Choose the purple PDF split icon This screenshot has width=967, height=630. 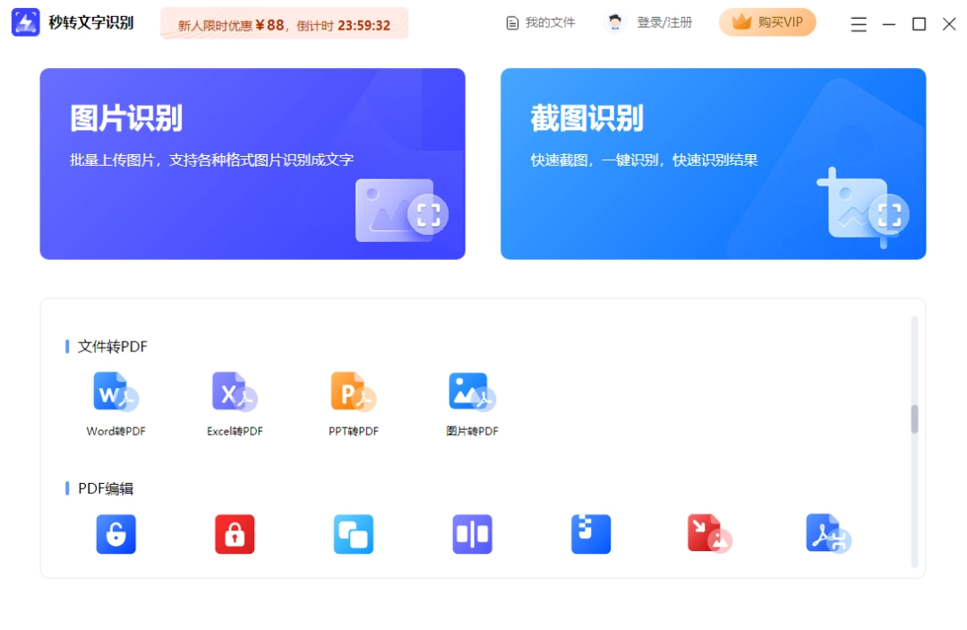472,534
